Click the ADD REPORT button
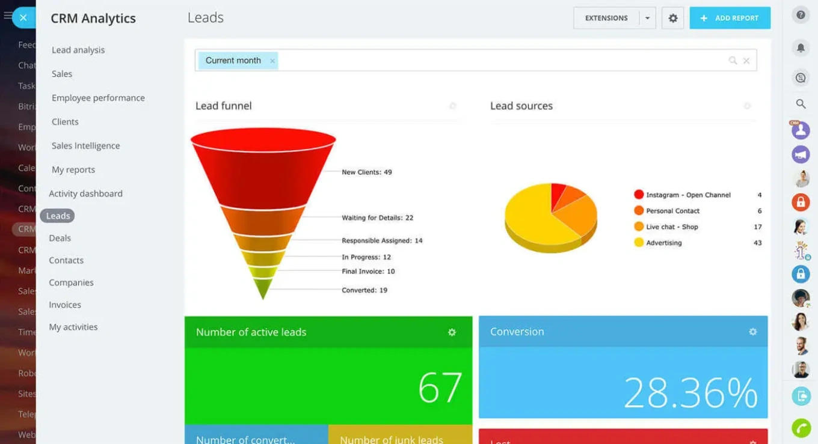 (730, 18)
